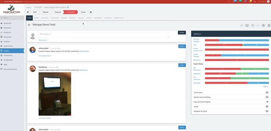Switch to the BILLING tab
This screenshot has width=271, height=131.
81,18
